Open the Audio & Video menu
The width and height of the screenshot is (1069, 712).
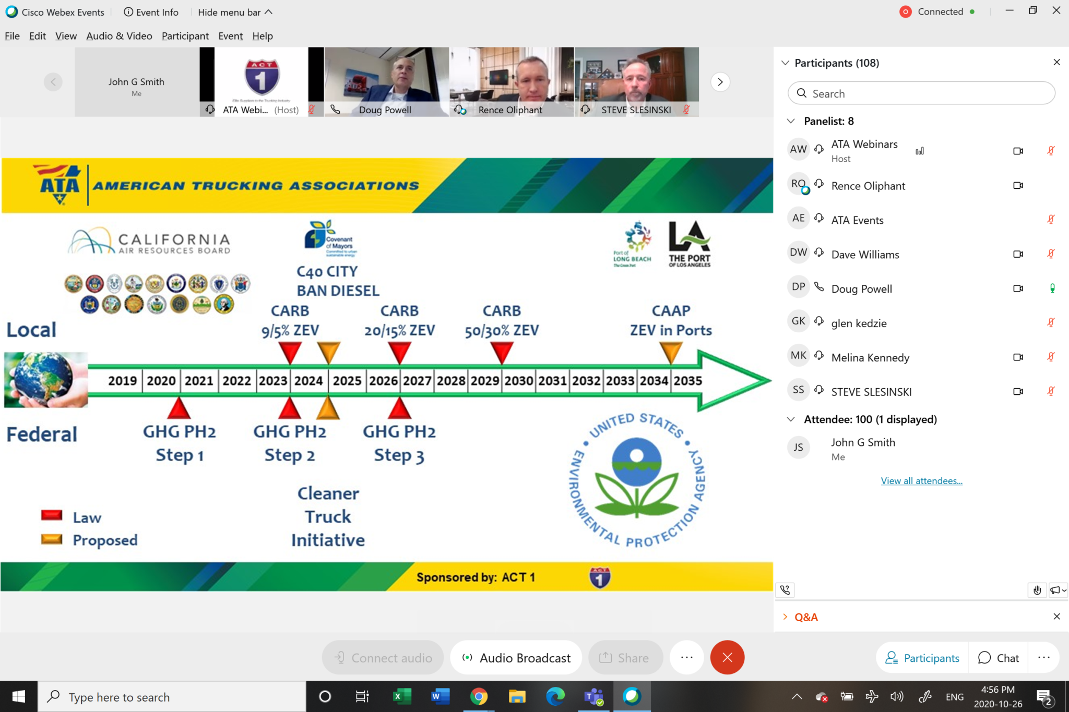pyautogui.click(x=119, y=36)
